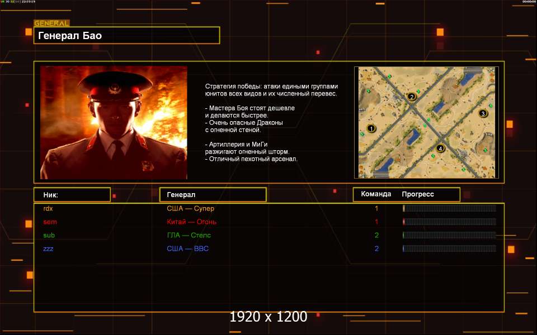537x335 pixels.
Task: Click text "Стратегия победы: атаки едиными группами"
Action: point(272,87)
